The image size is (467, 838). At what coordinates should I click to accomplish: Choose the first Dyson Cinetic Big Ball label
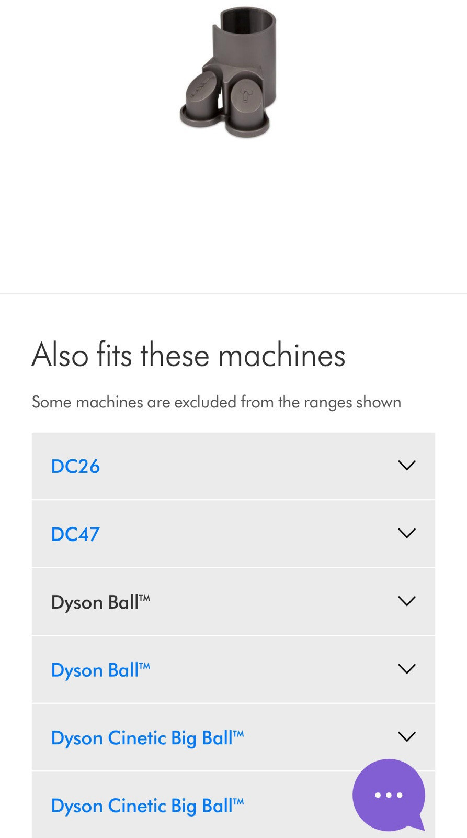[x=147, y=738]
